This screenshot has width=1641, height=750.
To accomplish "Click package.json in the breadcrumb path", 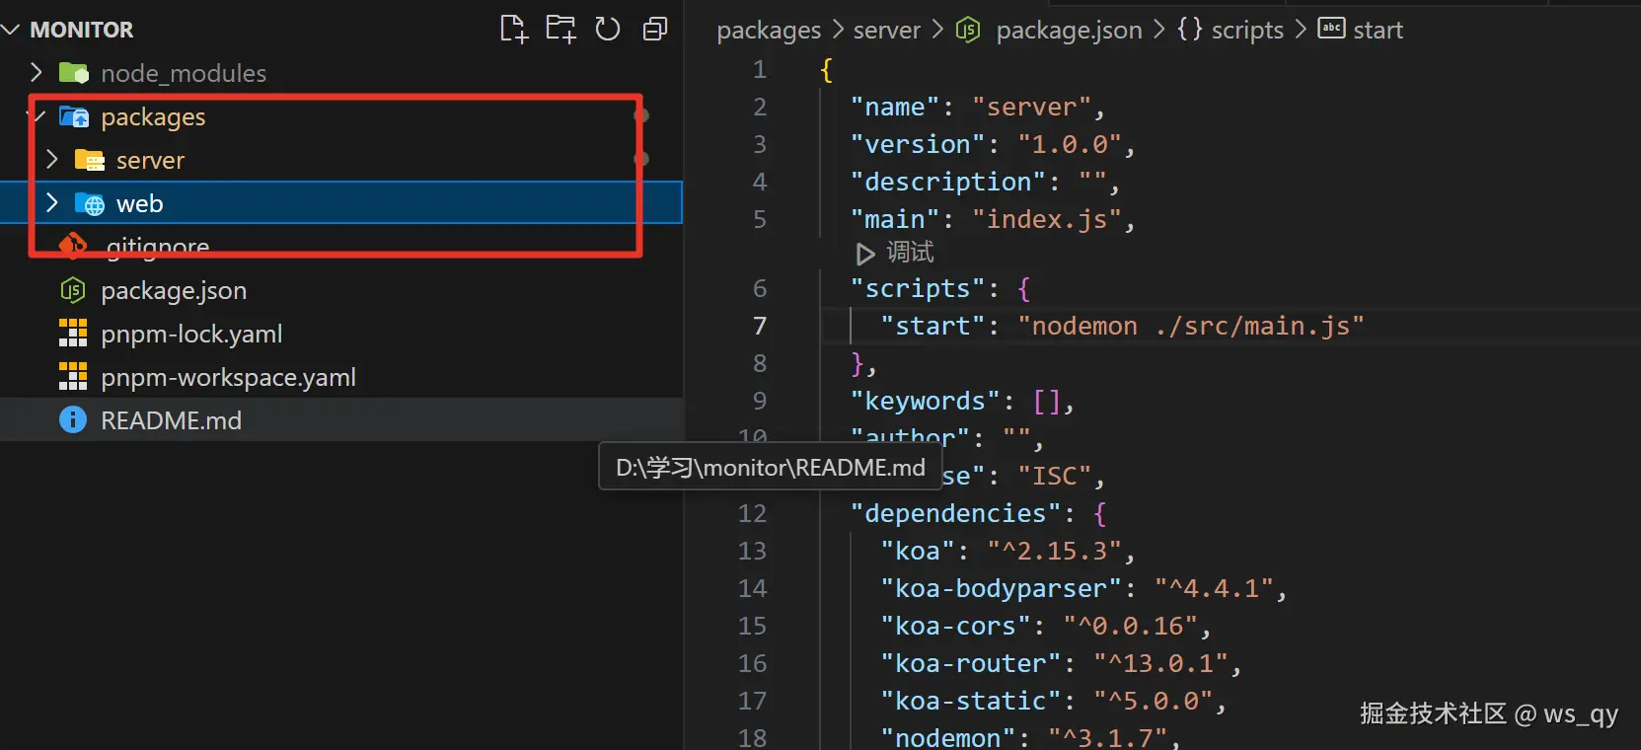I will pyautogui.click(x=1069, y=31).
